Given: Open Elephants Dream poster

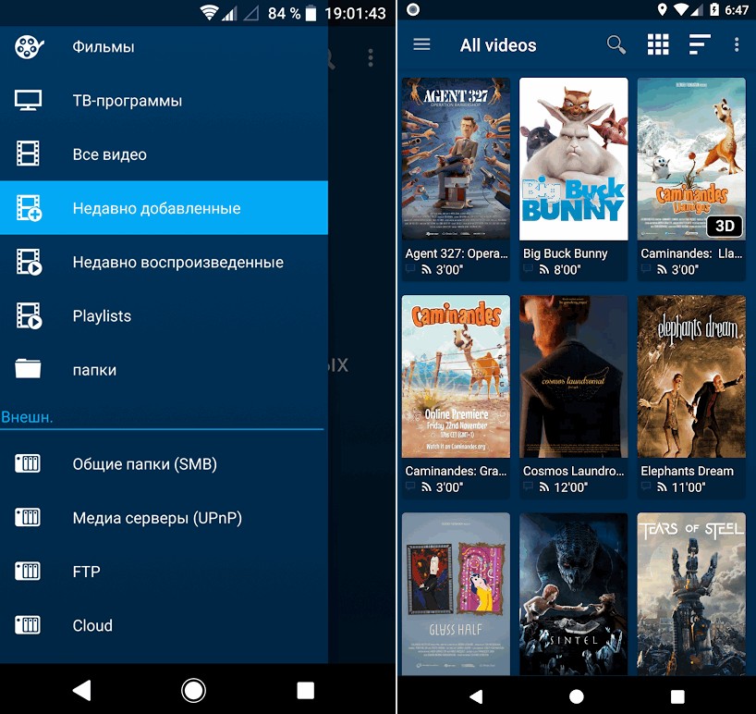Looking at the screenshot, I should click(691, 376).
